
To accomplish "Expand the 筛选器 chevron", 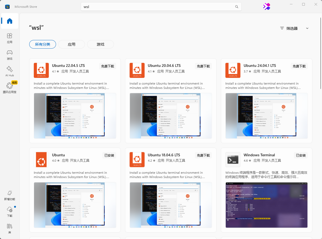I will pos(307,28).
